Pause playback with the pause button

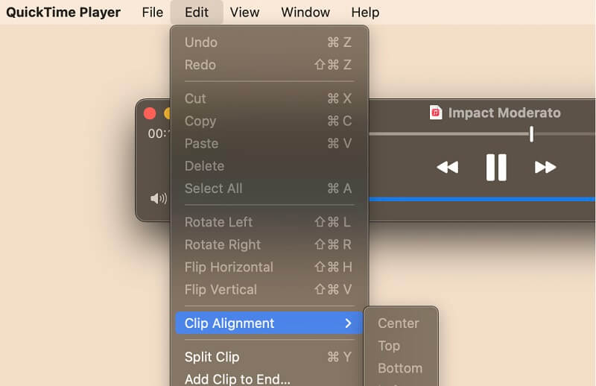[x=496, y=168]
